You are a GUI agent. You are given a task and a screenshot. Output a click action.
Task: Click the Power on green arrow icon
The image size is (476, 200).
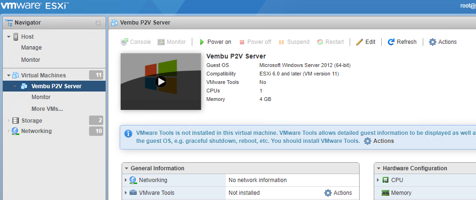pos(202,42)
